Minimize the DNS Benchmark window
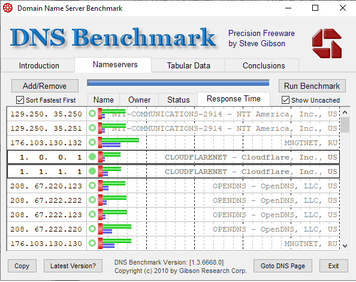356x282 pixels. coord(288,8)
